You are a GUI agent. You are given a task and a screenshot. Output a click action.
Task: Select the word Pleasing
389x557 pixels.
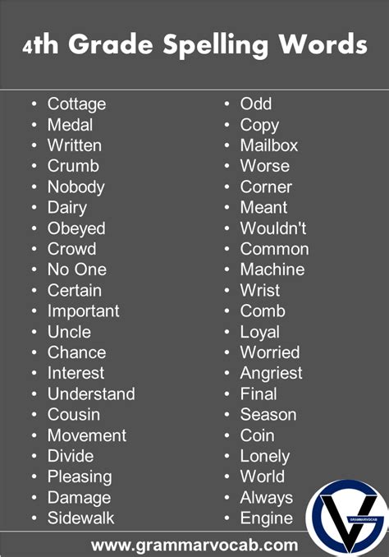80,477
